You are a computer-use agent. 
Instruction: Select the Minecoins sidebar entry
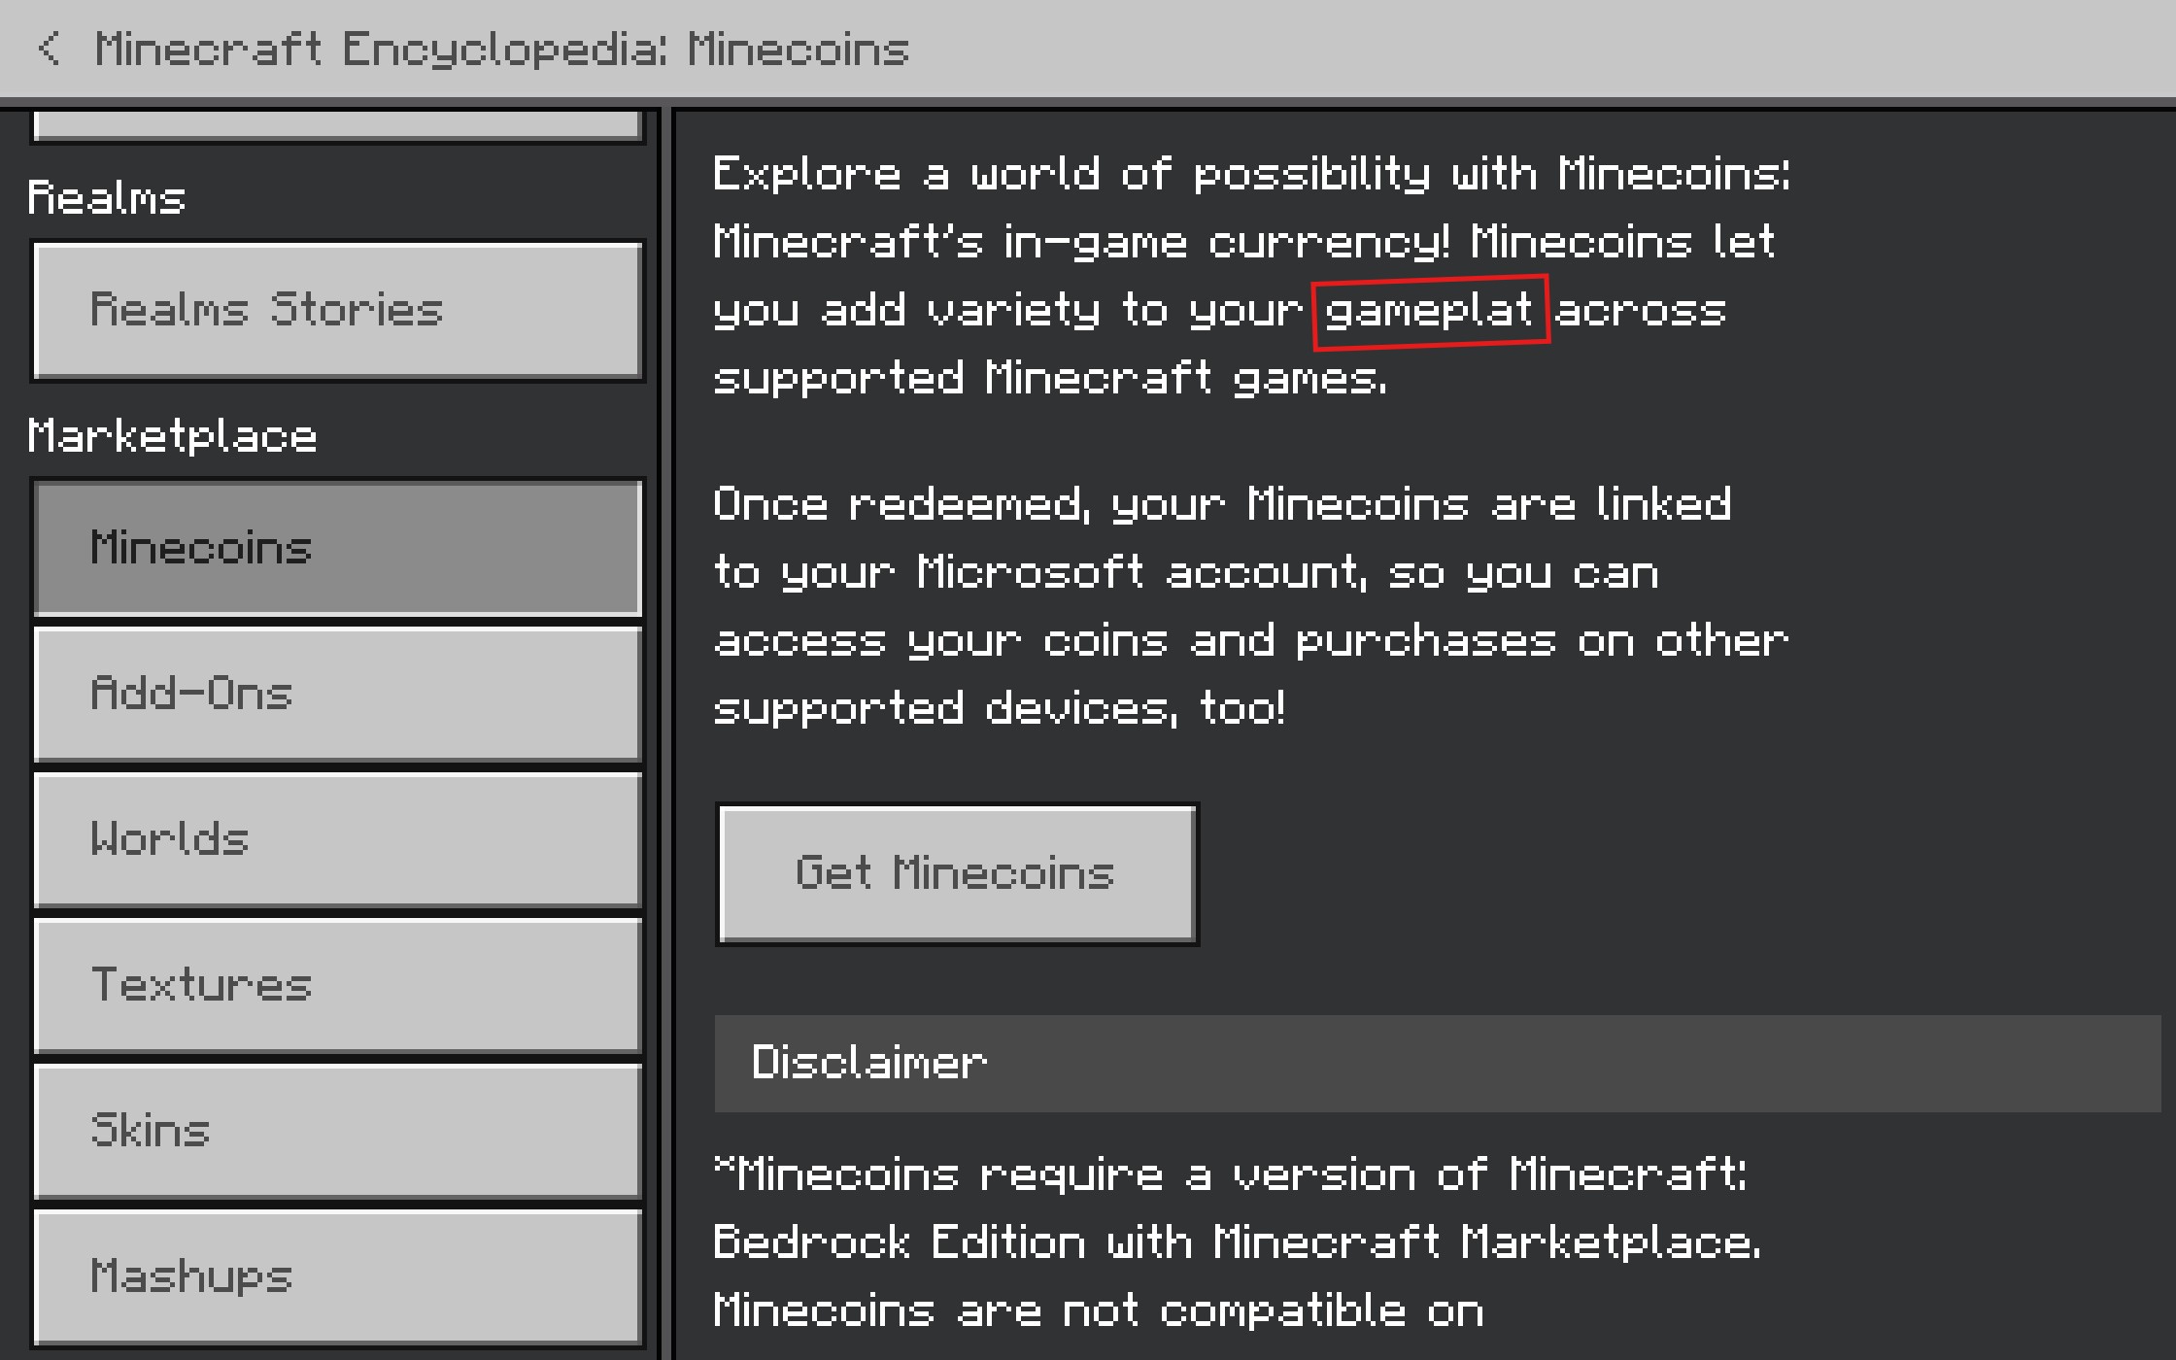pyautogui.click(x=337, y=548)
